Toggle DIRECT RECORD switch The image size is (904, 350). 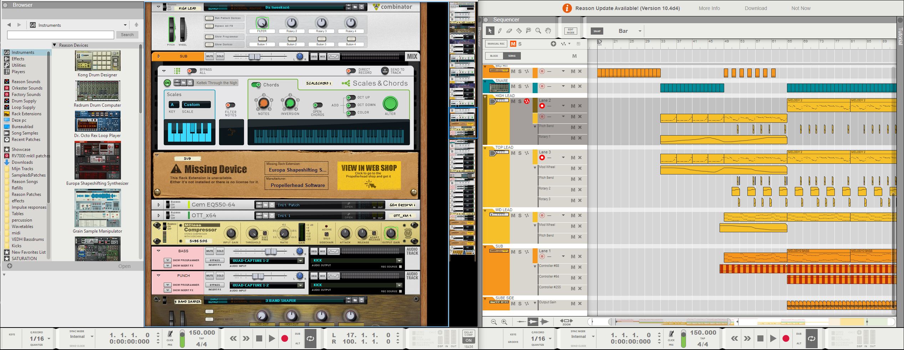click(351, 71)
